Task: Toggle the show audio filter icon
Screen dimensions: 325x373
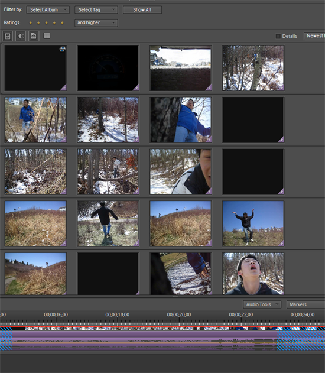Action: tap(21, 36)
